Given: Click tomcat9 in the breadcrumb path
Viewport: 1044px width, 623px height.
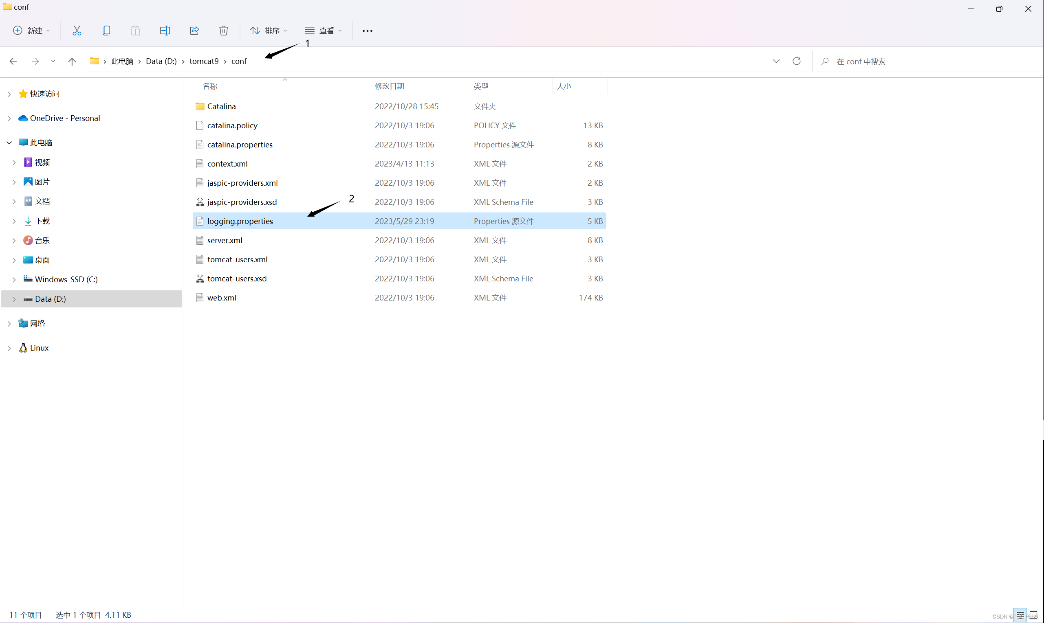Looking at the screenshot, I should click(204, 61).
